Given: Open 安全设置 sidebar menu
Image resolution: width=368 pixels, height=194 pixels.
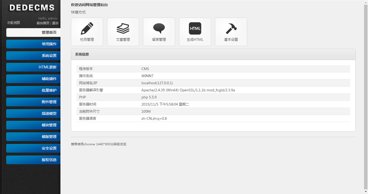Looking at the screenshot, I should 33,148.
